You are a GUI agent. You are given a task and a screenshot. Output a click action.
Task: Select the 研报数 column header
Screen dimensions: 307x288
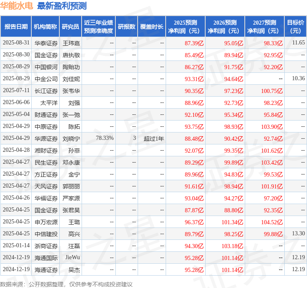tap(127, 26)
